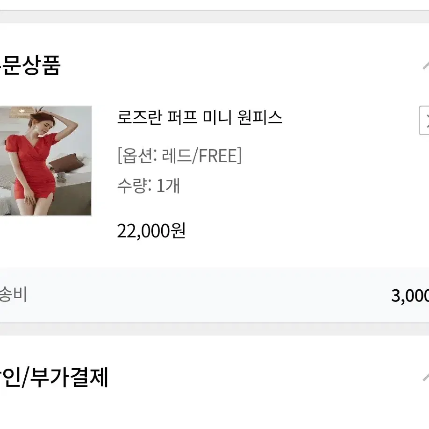The height and width of the screenshot is (429, 429).
Task: Remove the 로즈란 퍼프 미니 원피스 item
Action: [424, 121]
